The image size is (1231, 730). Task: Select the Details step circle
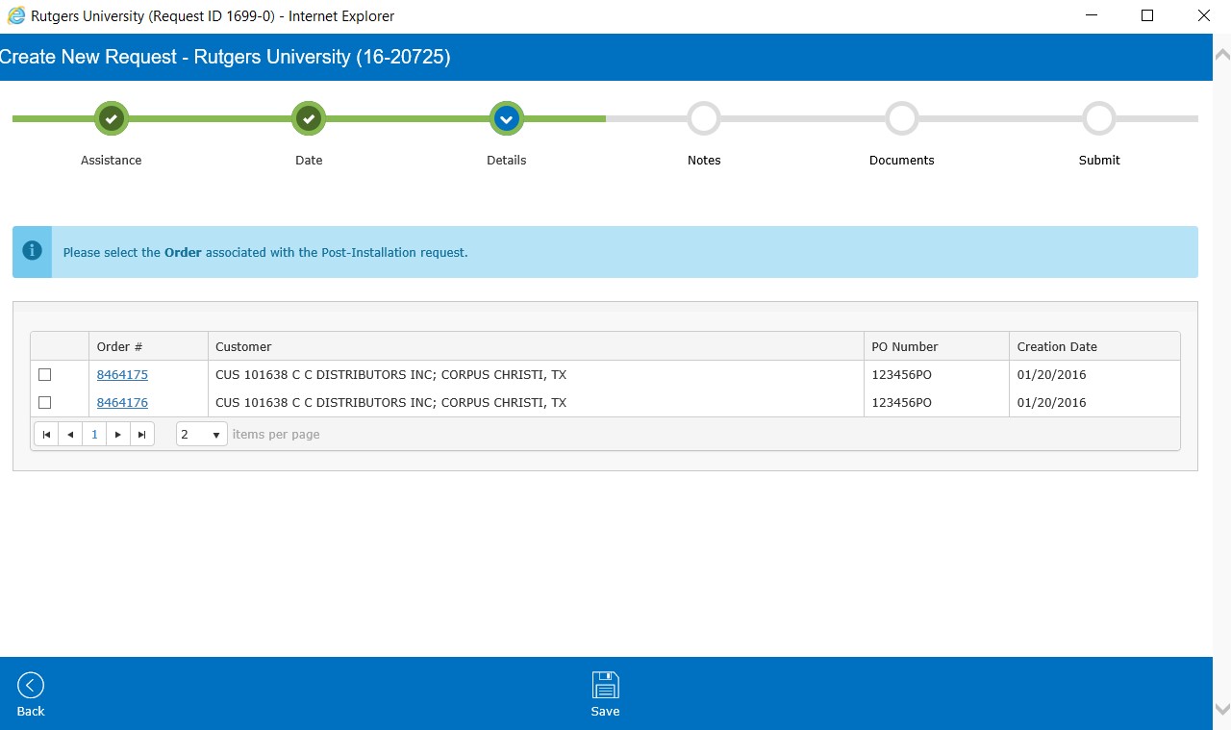[x=506, y=119]
